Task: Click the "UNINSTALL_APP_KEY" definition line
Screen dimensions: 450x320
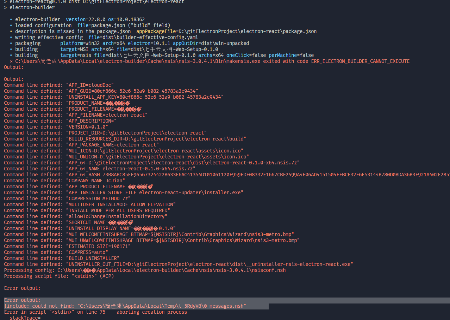Action: (114, 97)
